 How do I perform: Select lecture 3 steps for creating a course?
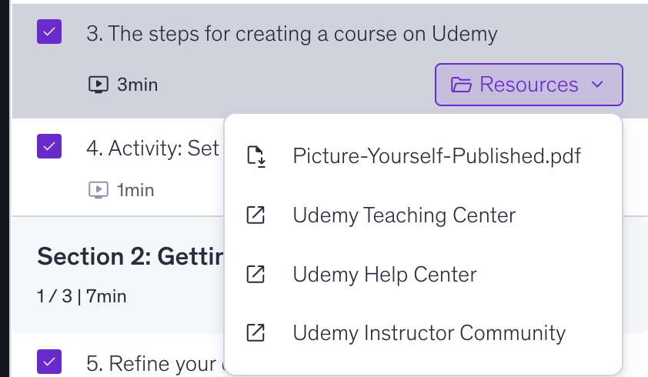(292, 34)
